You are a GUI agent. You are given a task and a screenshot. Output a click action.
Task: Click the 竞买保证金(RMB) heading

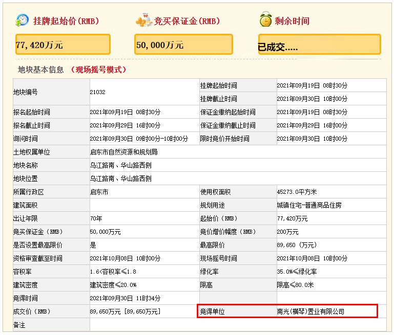click(x=186, y=21)
